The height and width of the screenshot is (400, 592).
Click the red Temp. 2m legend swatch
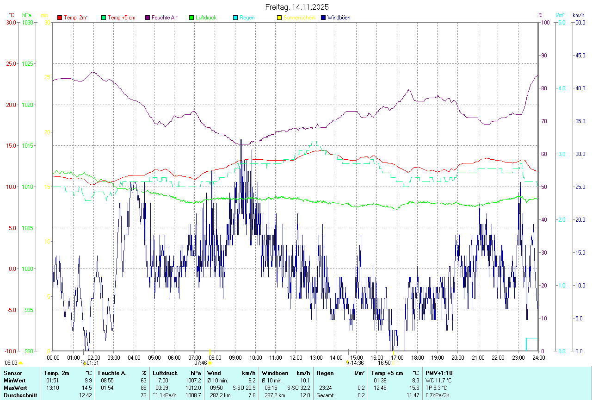[x=60, y=18]
